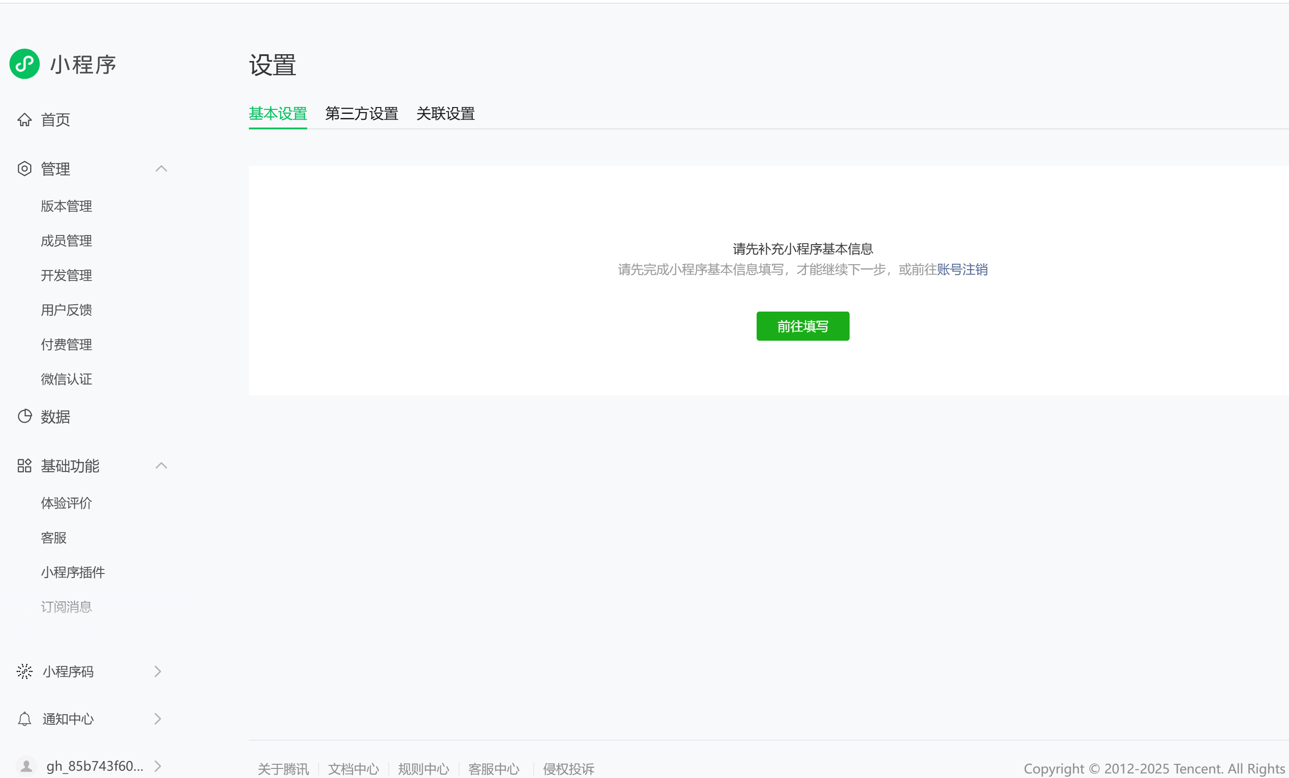Open the account gh_85b743f60 menu arrow
Viewport: 1289px width, 778px height.
point(157,766)
